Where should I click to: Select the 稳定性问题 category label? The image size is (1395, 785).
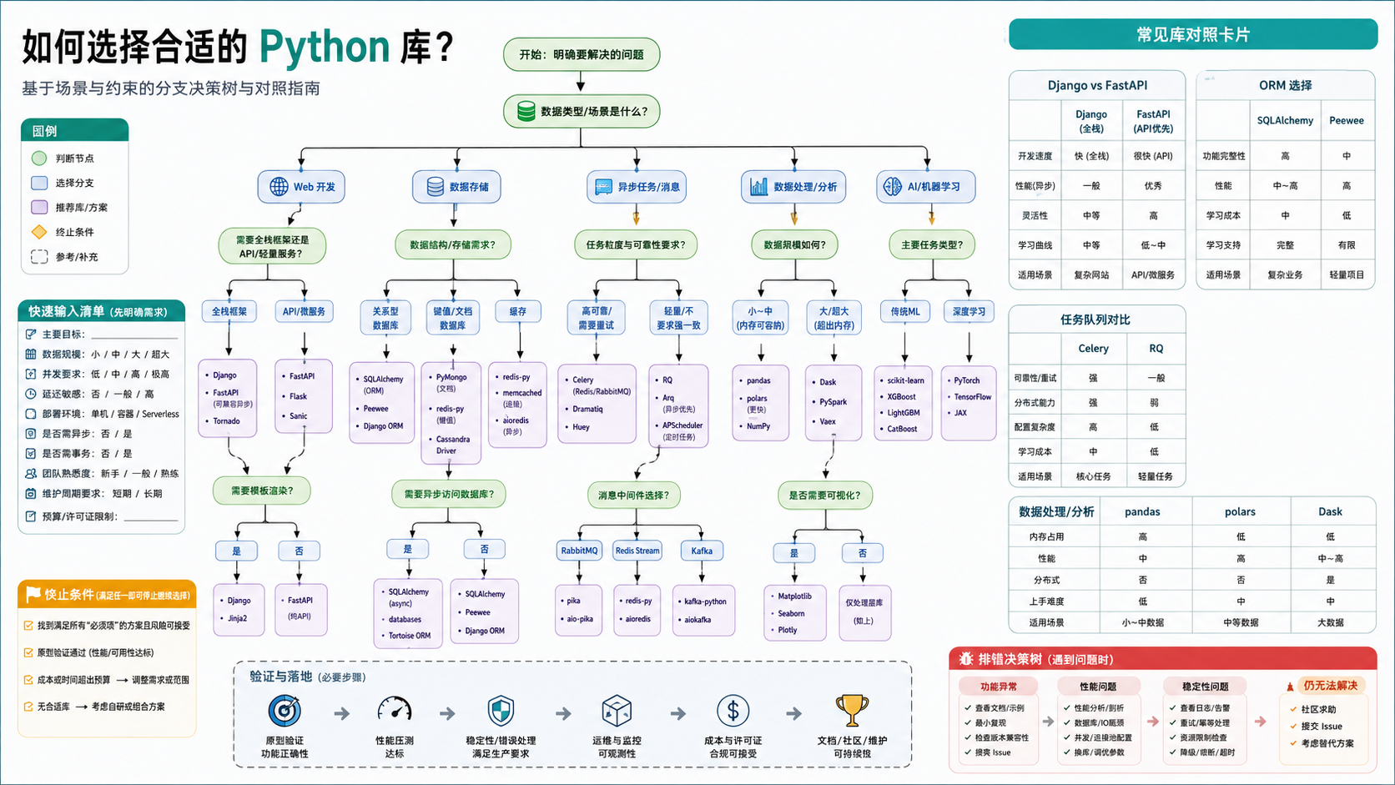pyautogui.click(x=1206, y=686)
